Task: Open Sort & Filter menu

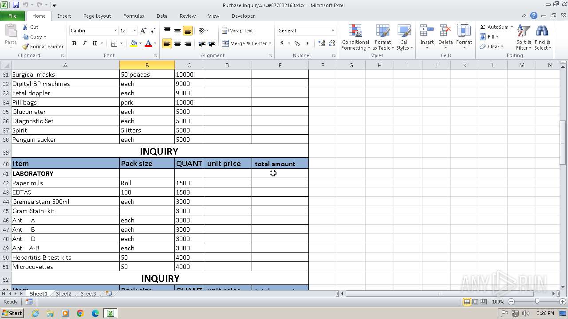Action: (x=524, y=38)
